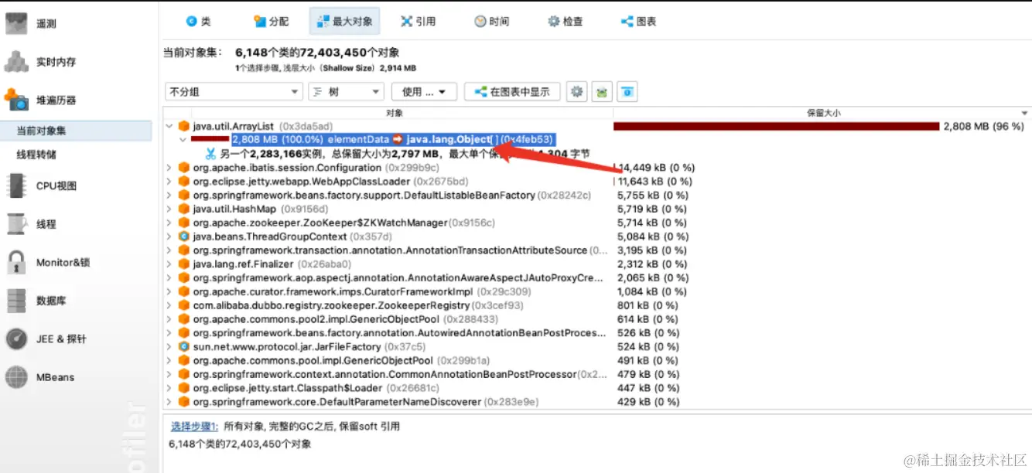Screen dimensions: 1032x473
Task: Expand the ZooKeeper$ZKWatchManager tree node
Action: point(169,223)
